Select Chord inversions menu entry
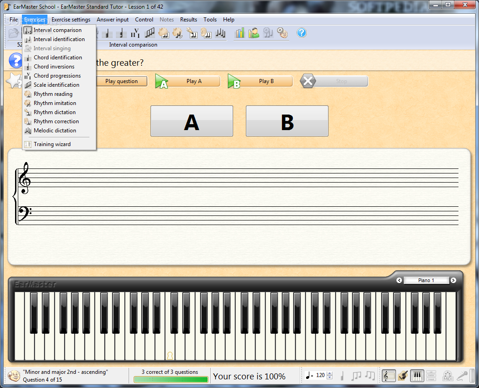The image size is (479, 388). tap(59, 67)
